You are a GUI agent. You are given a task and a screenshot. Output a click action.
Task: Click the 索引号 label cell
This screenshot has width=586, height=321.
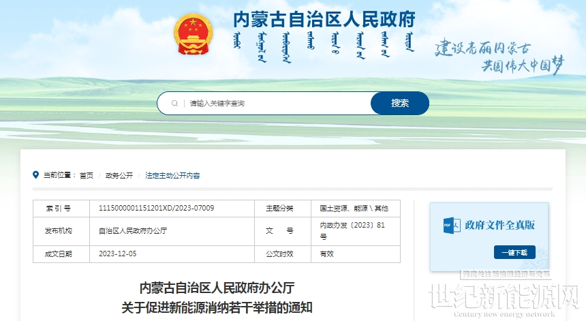(61, 209)
